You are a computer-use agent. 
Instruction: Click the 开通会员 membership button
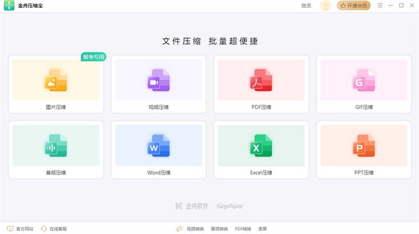[x=354, y=5]
